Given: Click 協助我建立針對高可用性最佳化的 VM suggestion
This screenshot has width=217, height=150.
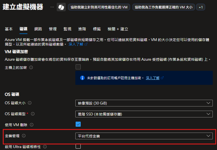Looking at the screenshot, I should tap(99, 7).
